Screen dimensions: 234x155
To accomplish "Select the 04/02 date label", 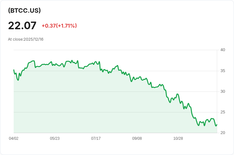I will [x=14, y=138].
